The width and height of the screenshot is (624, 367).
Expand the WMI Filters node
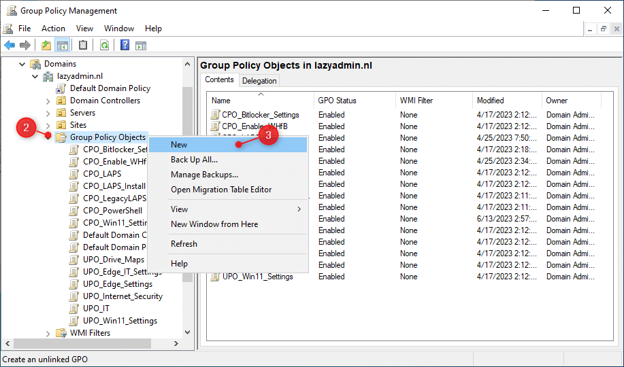click(48, 333)
